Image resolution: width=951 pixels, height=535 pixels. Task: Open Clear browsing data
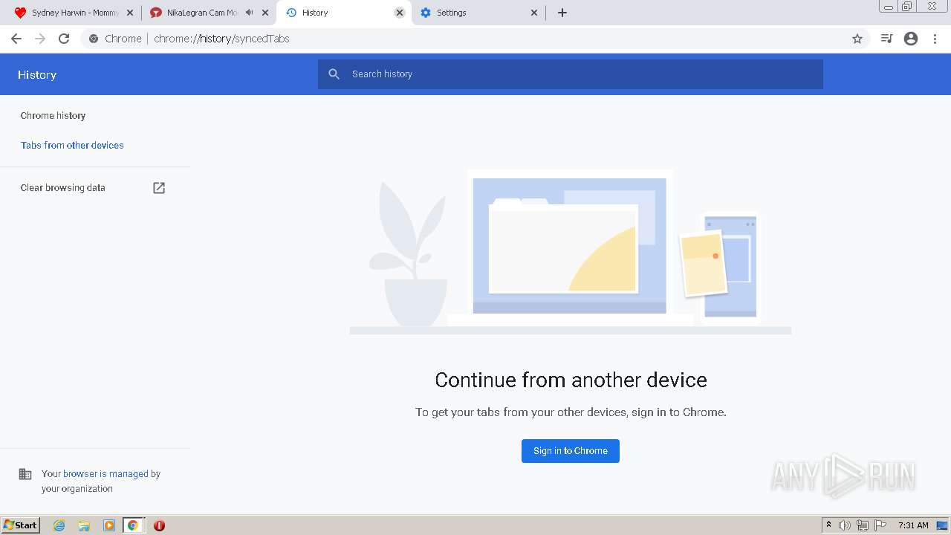[63, 187]
